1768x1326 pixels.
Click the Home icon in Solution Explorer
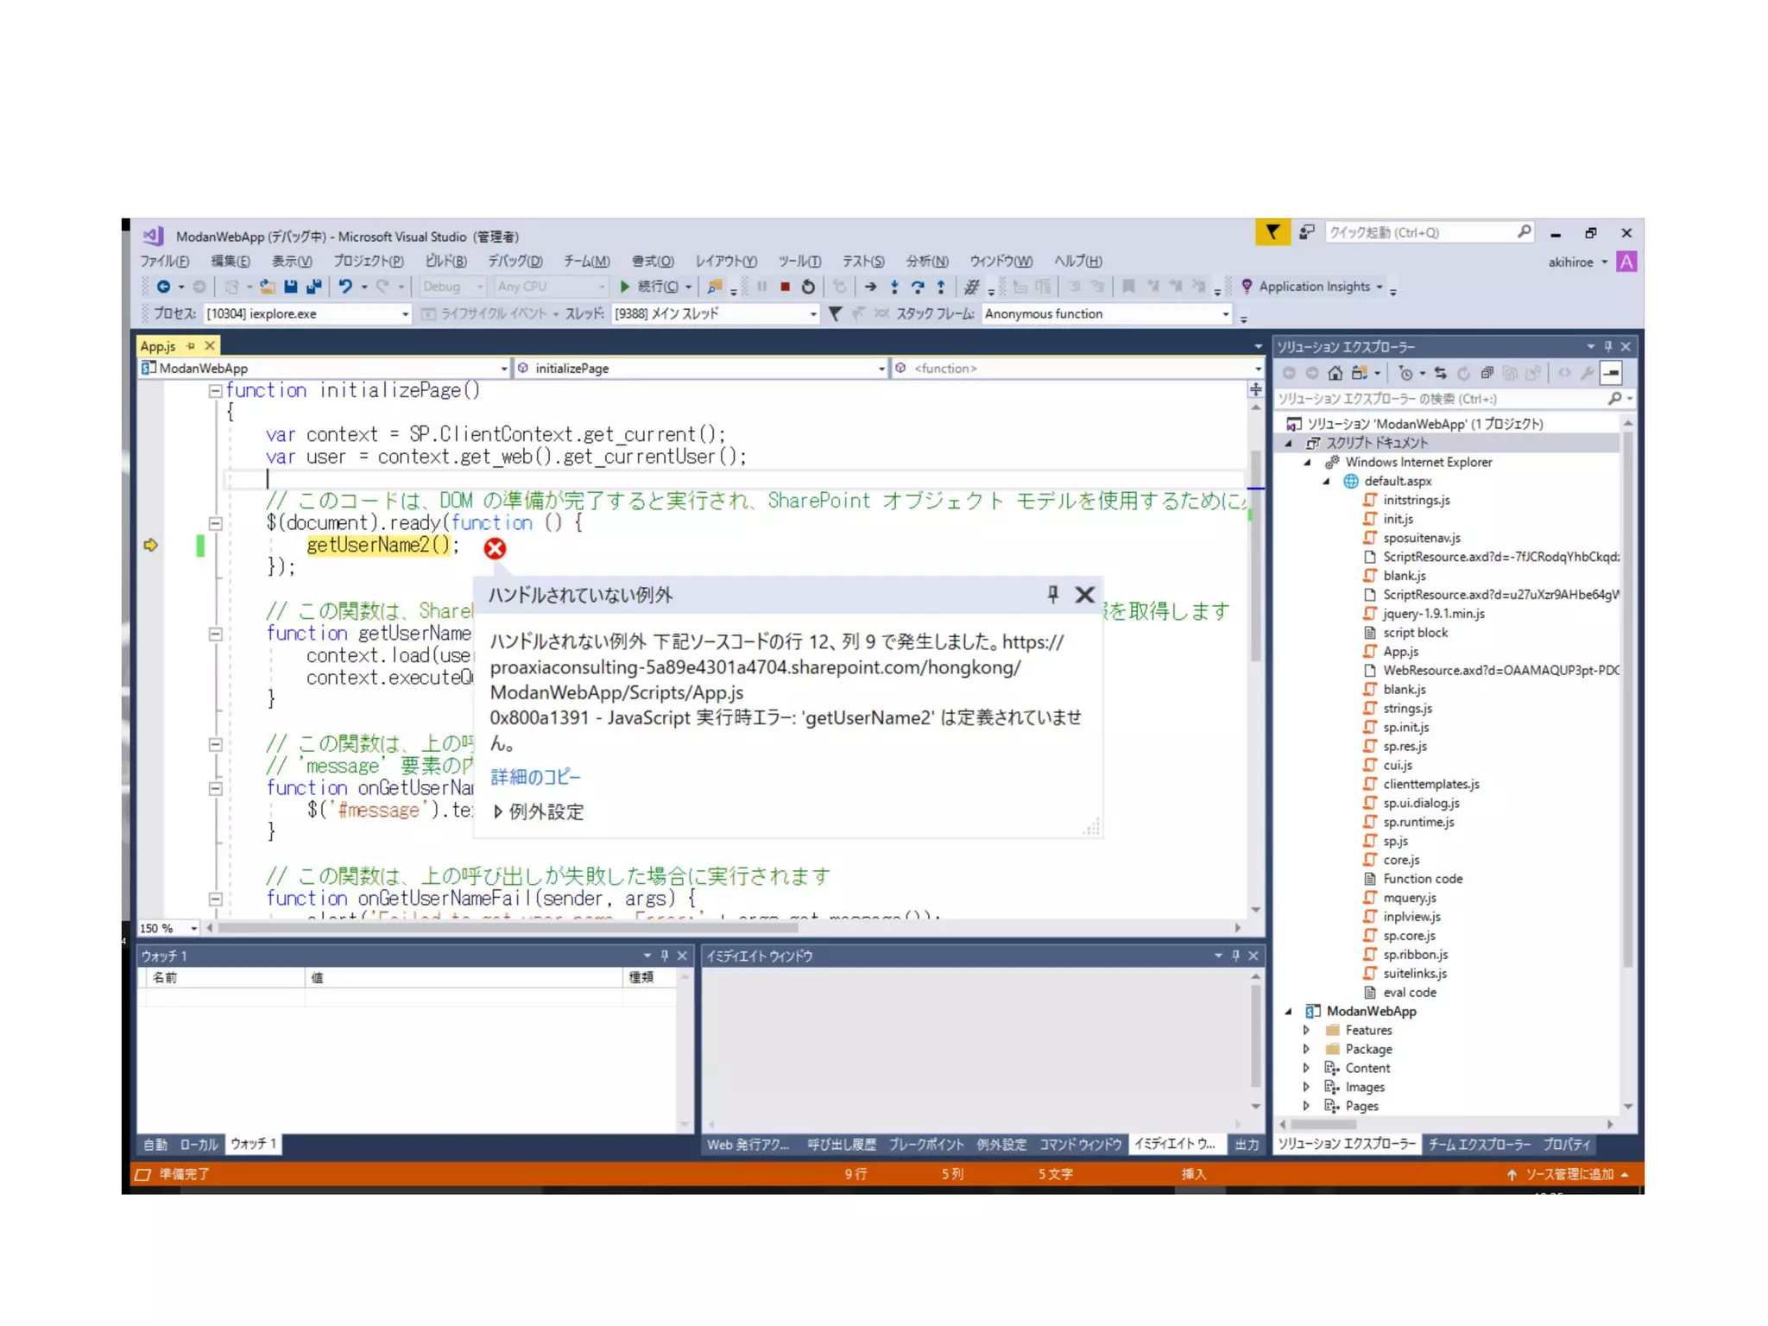[1335, 373]
